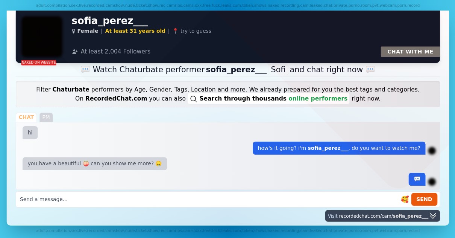Click the At least 2,004 Followers text
455x238 pixels.
pos(115,52)
